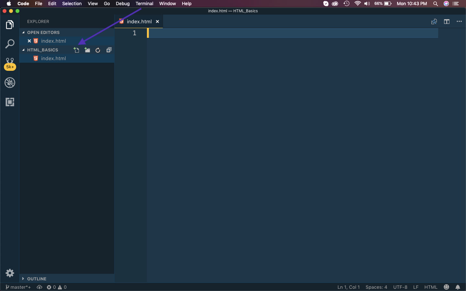The image size is (466, 291).
Task: Click the EXPLORER panel title
Action: click(x=38, y=22)
